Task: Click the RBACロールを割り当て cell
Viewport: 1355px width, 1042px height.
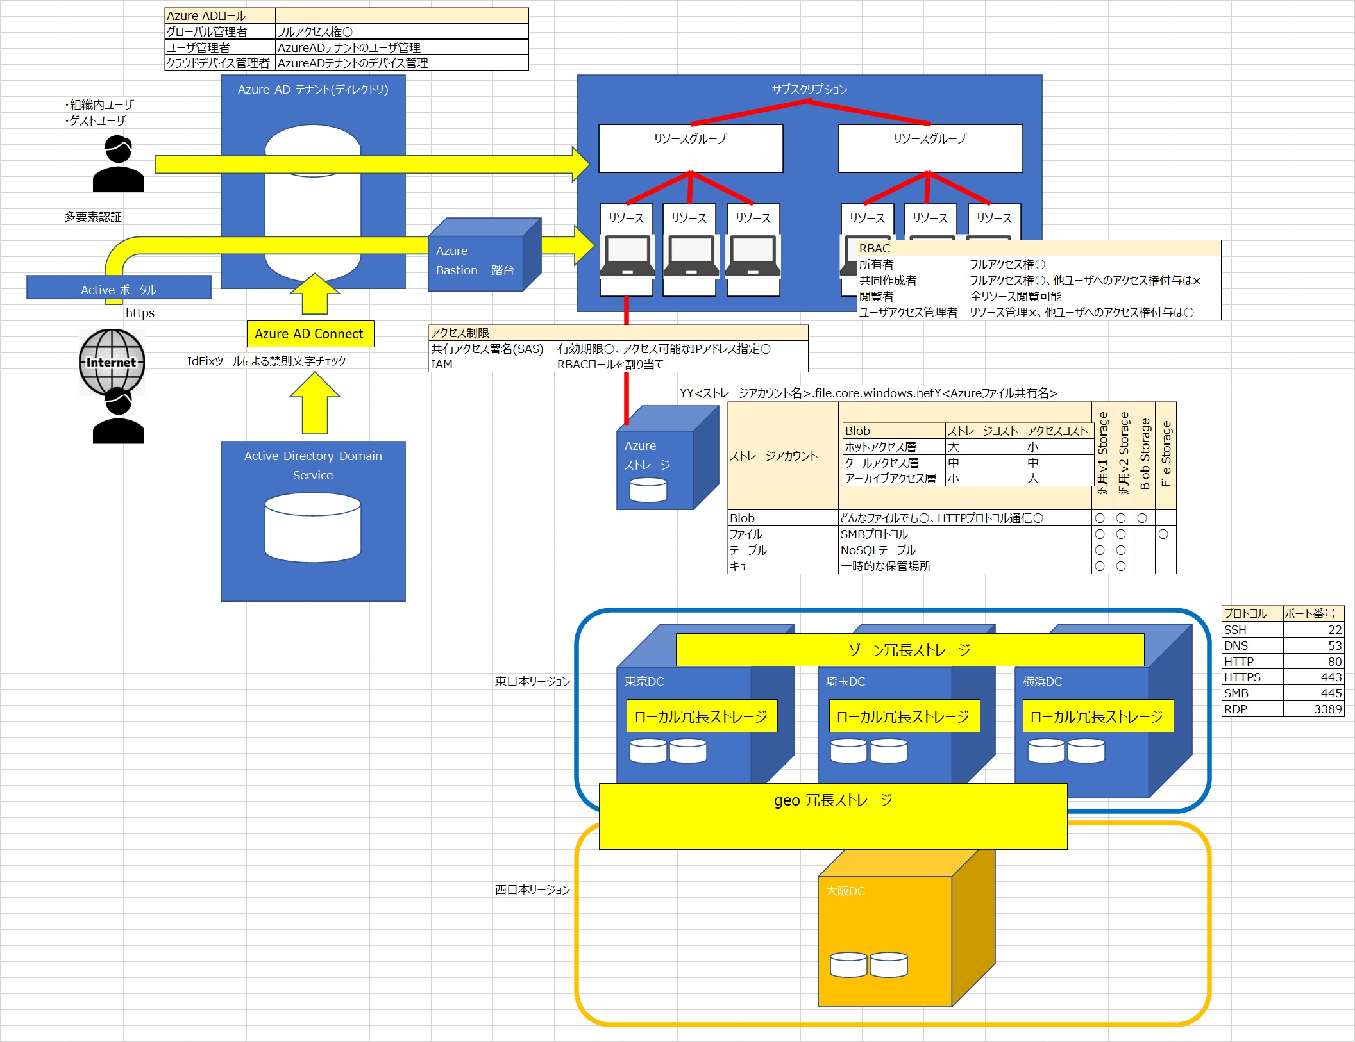Action: coord(682,364)
